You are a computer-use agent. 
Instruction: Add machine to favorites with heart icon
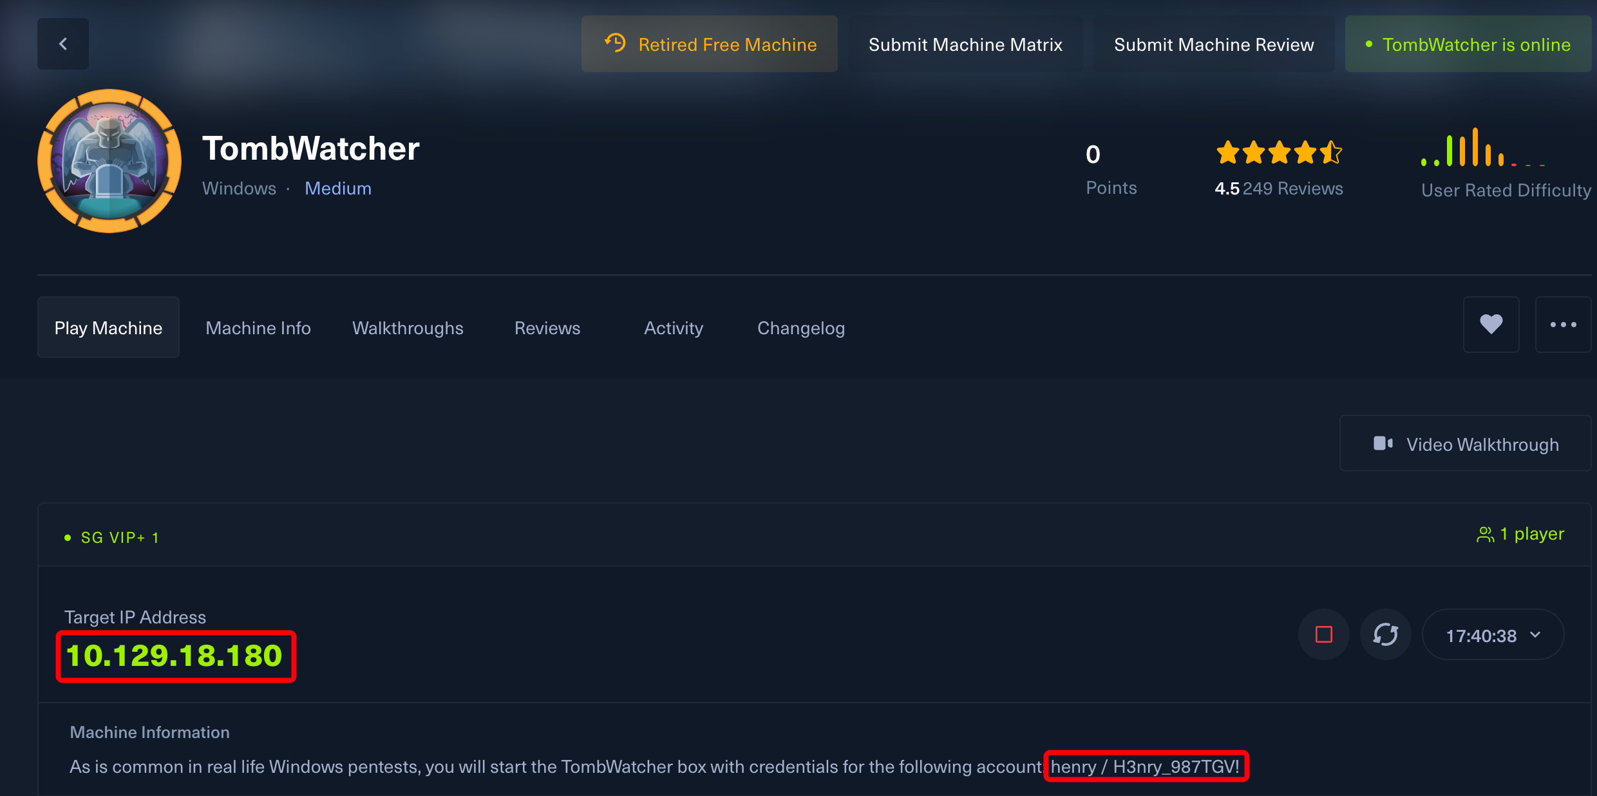pos(1491,325)
